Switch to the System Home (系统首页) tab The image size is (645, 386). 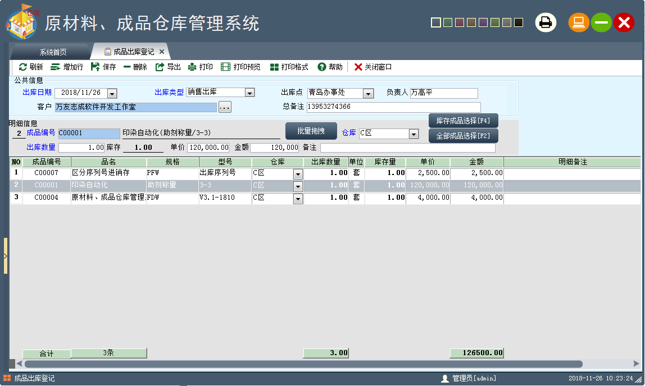pyautogui.click(x=53, y=52)
